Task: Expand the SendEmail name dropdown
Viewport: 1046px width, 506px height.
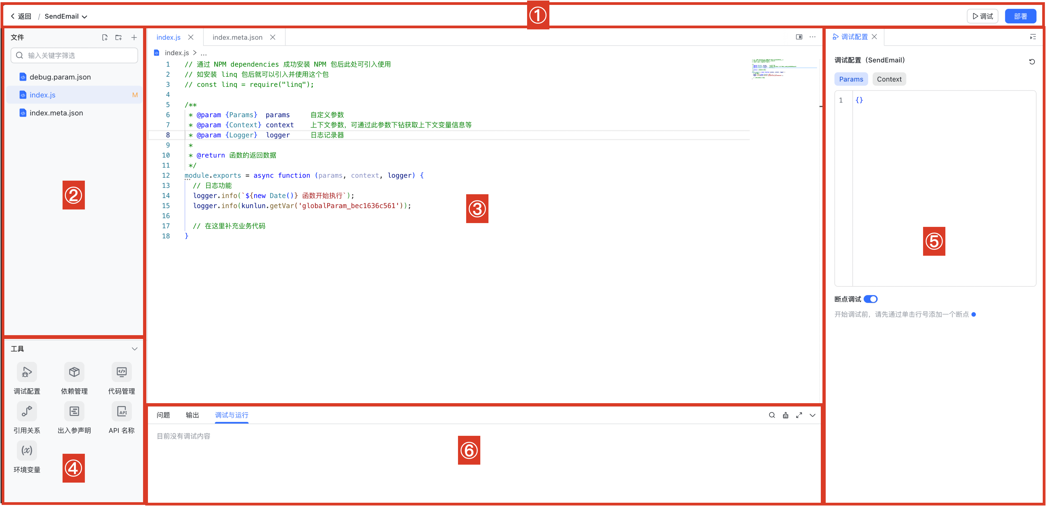Action: click(x=85, y=17)
